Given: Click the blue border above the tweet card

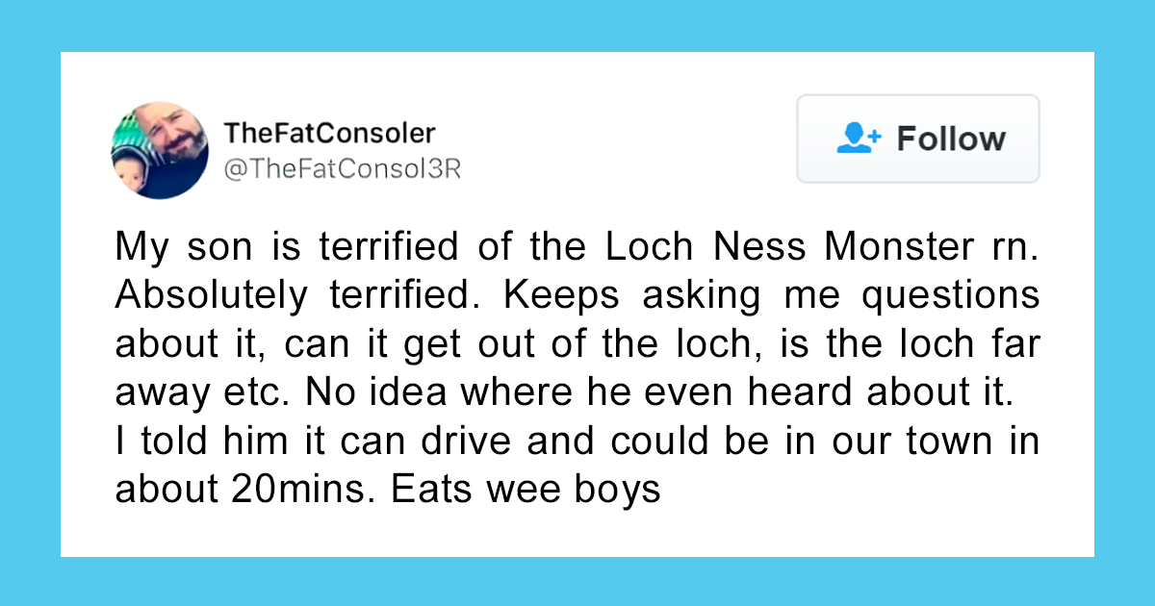Looking at the screenshot, I should [577, 26].
